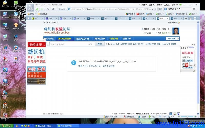
Task: Open the 文件 menu in browser
Action: pos(144,5)
